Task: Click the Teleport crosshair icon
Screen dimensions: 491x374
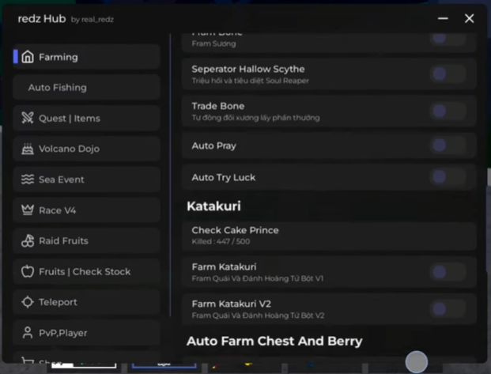Action: 28,302
